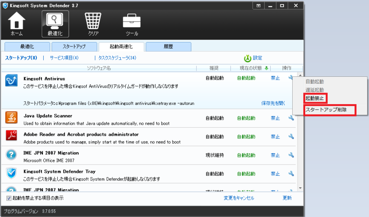
Task: Sort by 現在の状態 column arrow
Action: (x=267, y=68)
